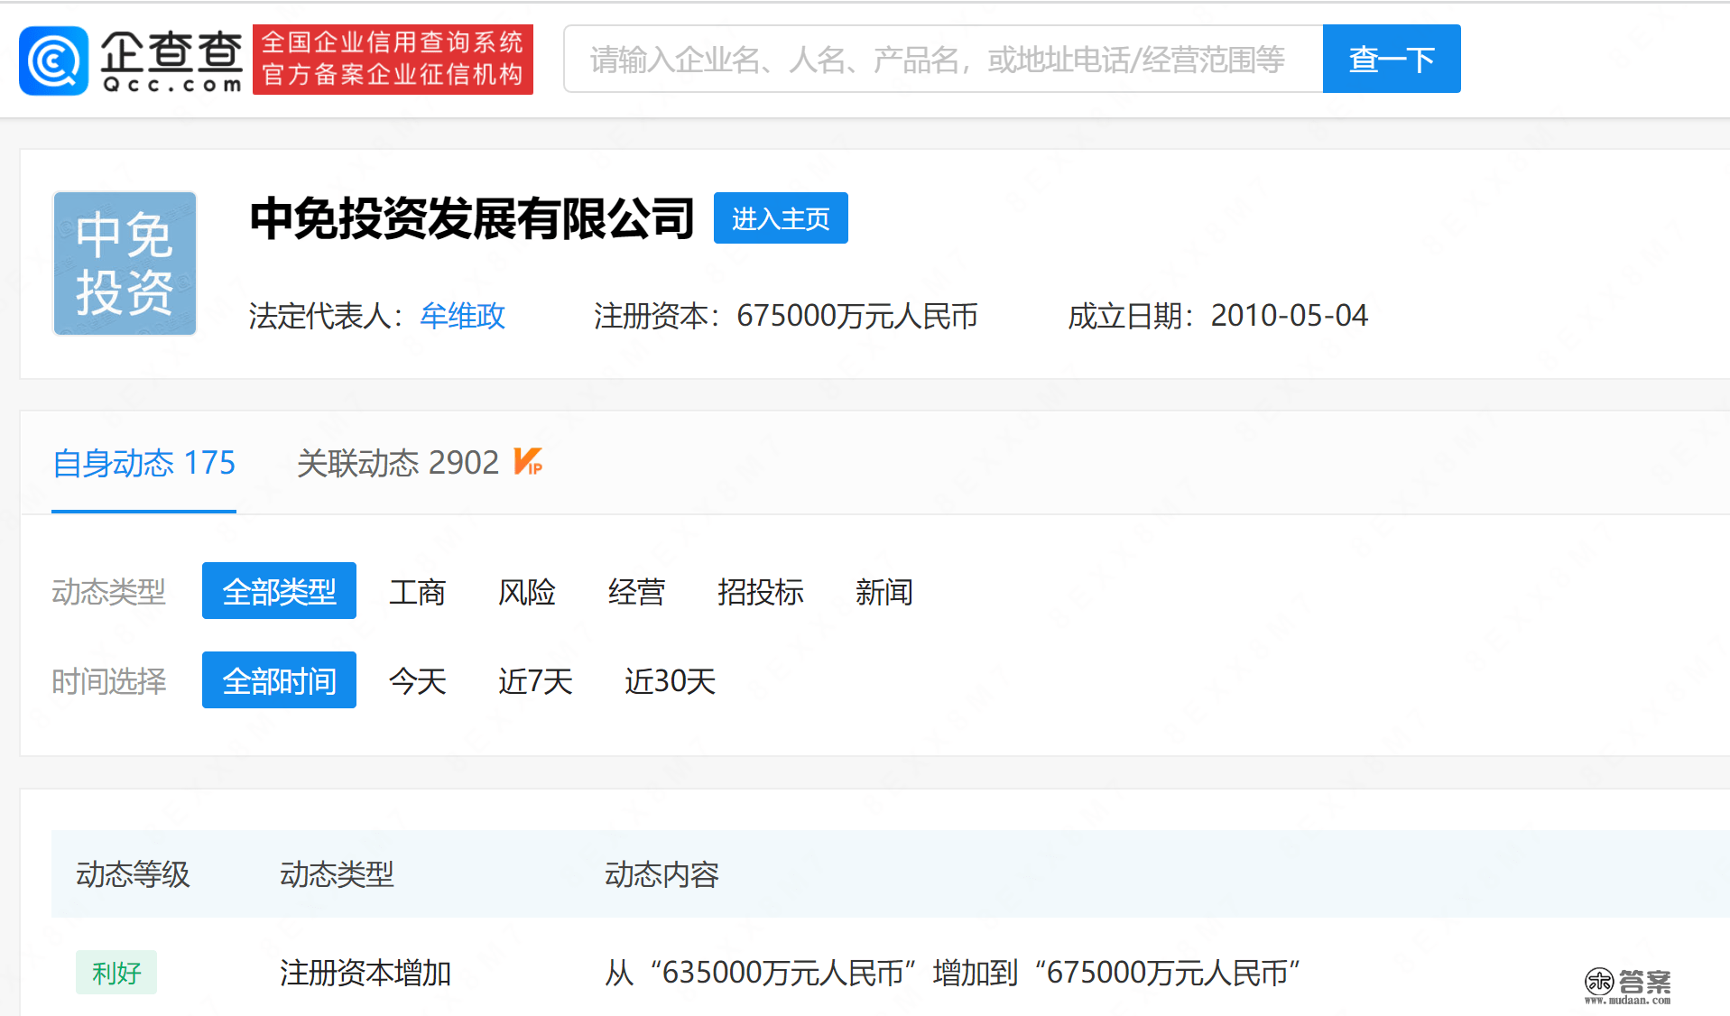The image size is (1730, 1016).
Task: Filter dynamics by 风险 type
Action: point(527,592)
